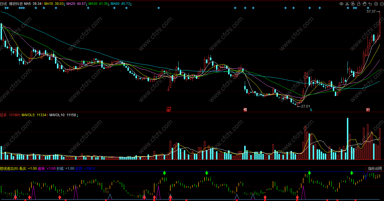Click the red 榜 marker below chart

tap(245, 110)
